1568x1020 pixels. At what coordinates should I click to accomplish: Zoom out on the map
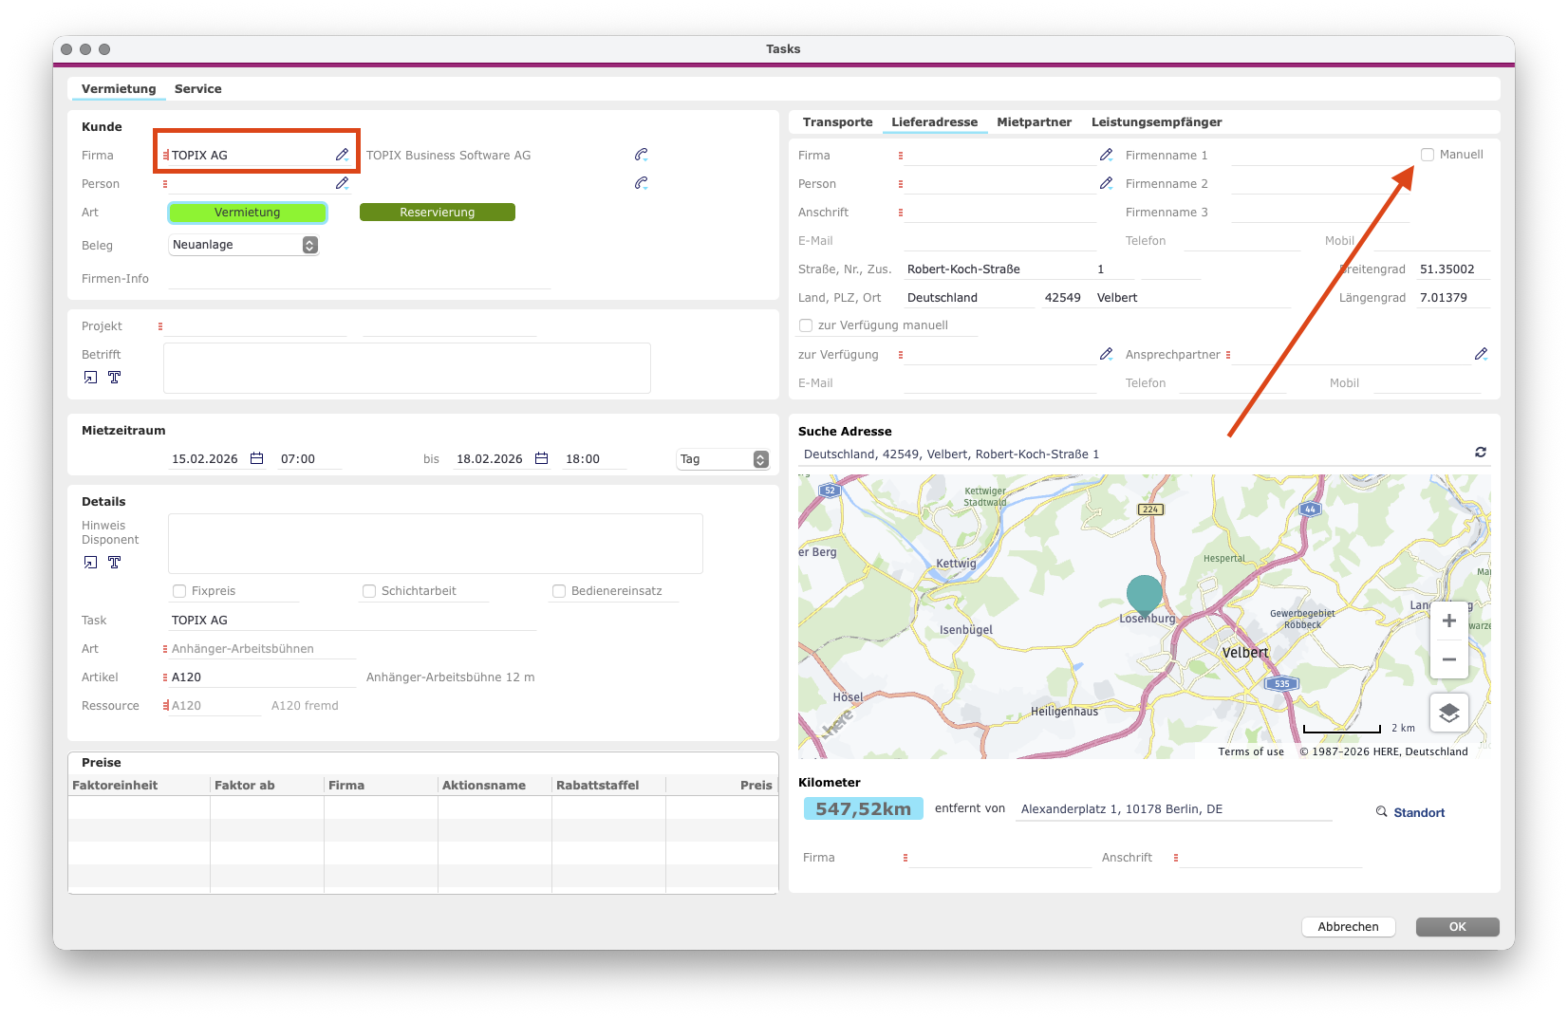(x=1449, y=658)
